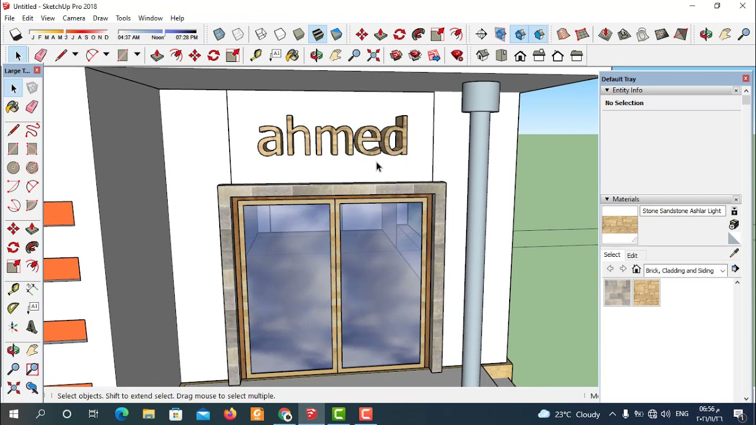The height and width of the screenshot is (425, 756).
Task: Select the Sandbox Add Detail tool
Action: (662, 34)
